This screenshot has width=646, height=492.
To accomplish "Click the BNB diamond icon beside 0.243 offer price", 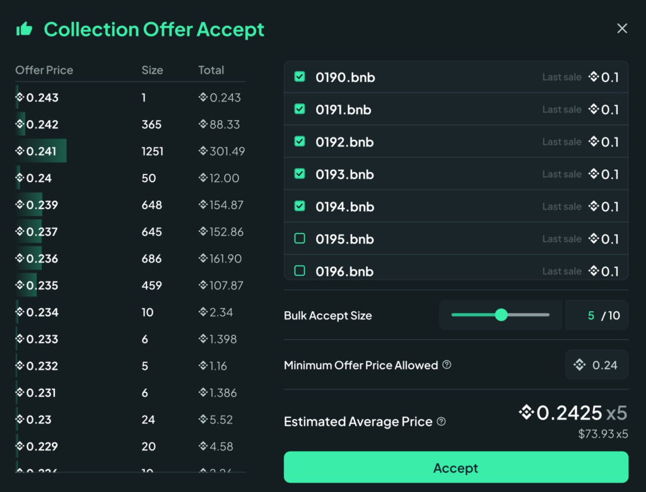I will coord(19,98).
